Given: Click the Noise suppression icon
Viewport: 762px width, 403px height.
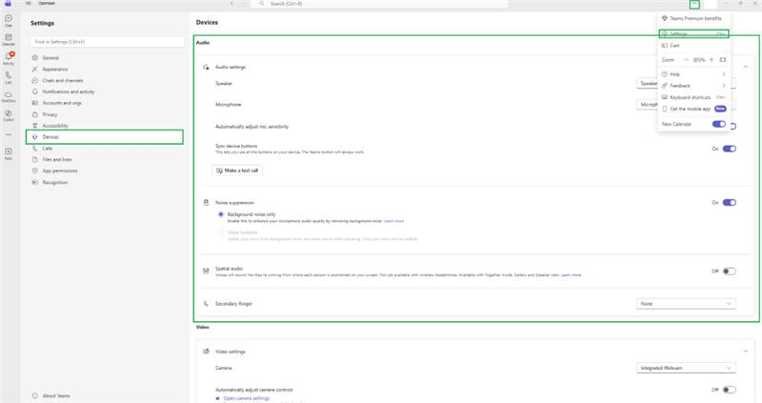Looking at the screenshot, I should 206,202.
